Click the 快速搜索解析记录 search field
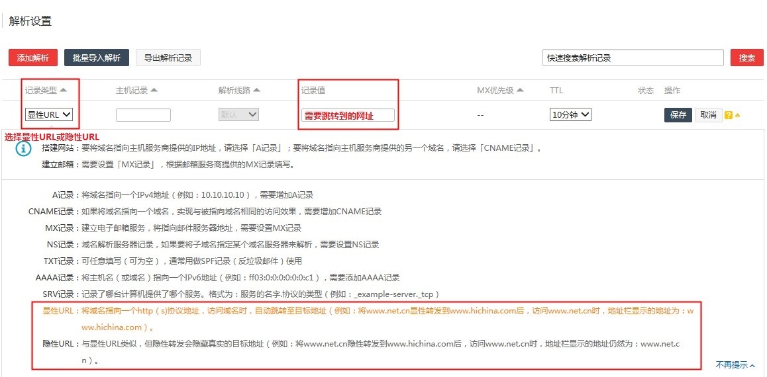 tap(633, 58)
